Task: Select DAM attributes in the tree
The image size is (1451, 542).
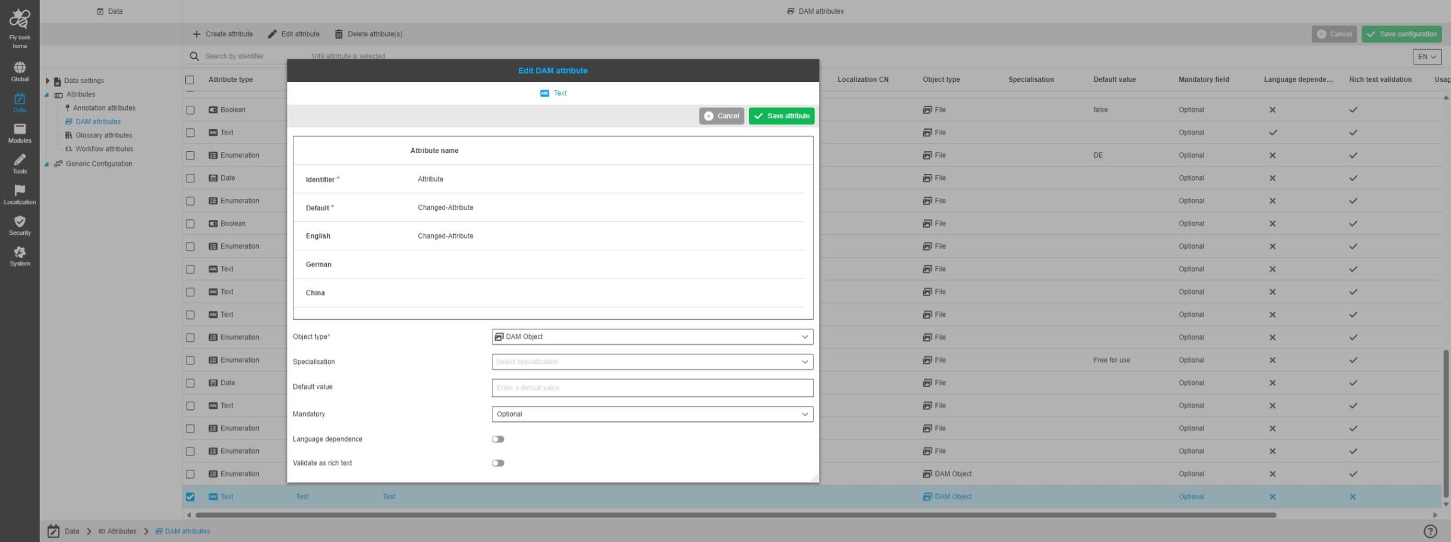Action: point(98,121)
